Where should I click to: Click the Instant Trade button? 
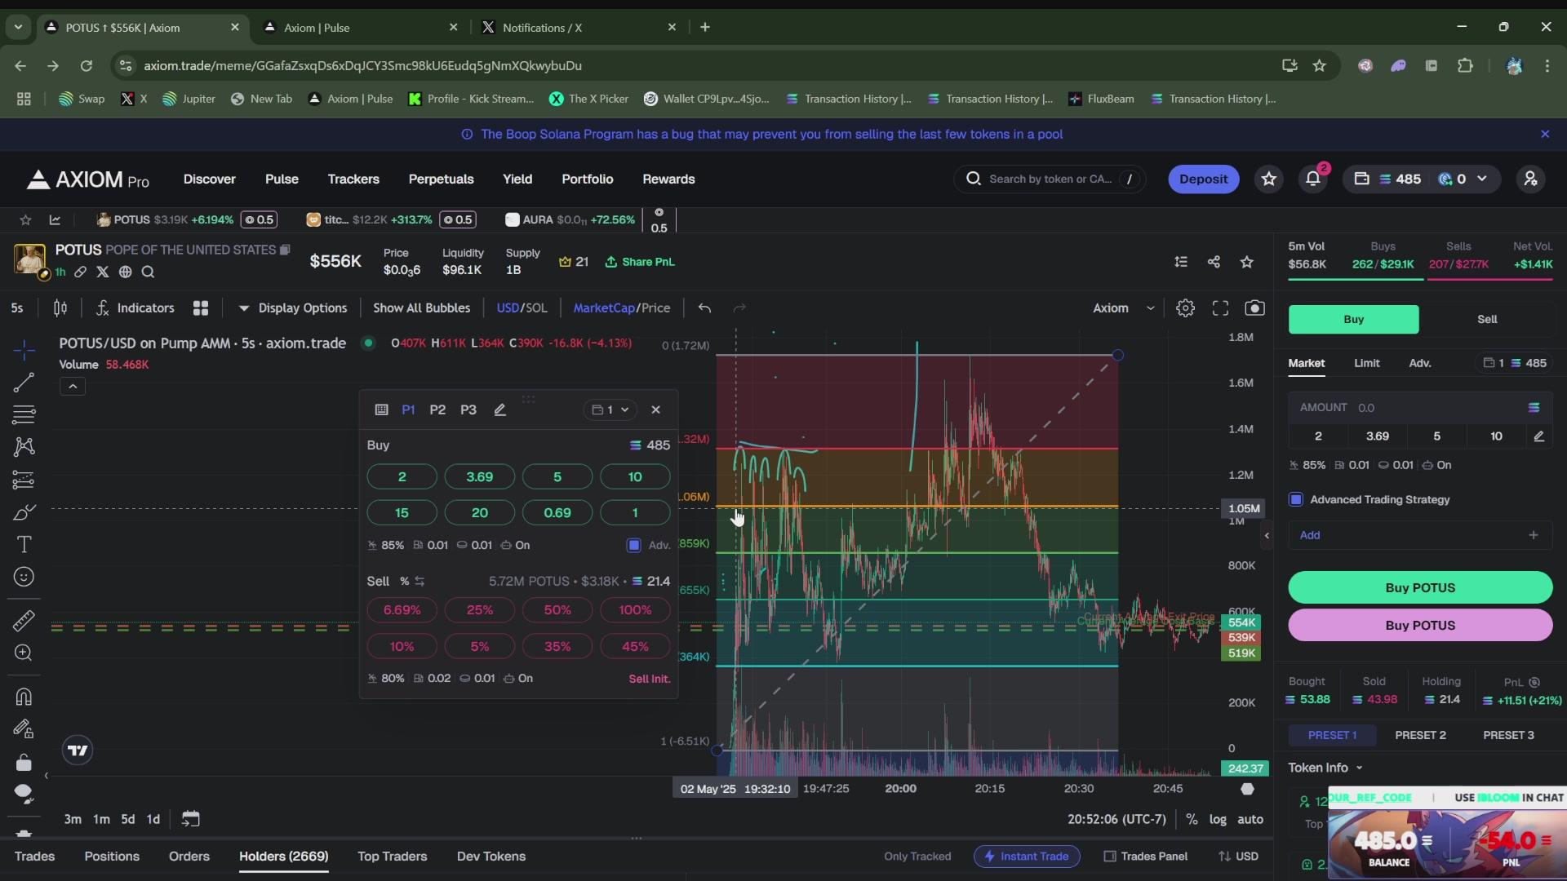1027,856
